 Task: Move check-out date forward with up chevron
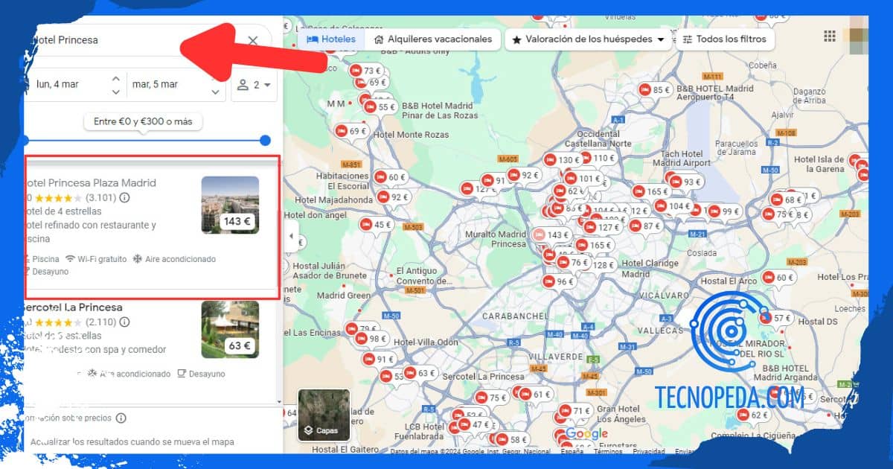tap(216, 77)
